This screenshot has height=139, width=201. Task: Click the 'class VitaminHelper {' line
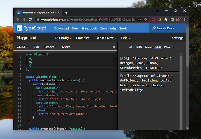coord(43,77)
